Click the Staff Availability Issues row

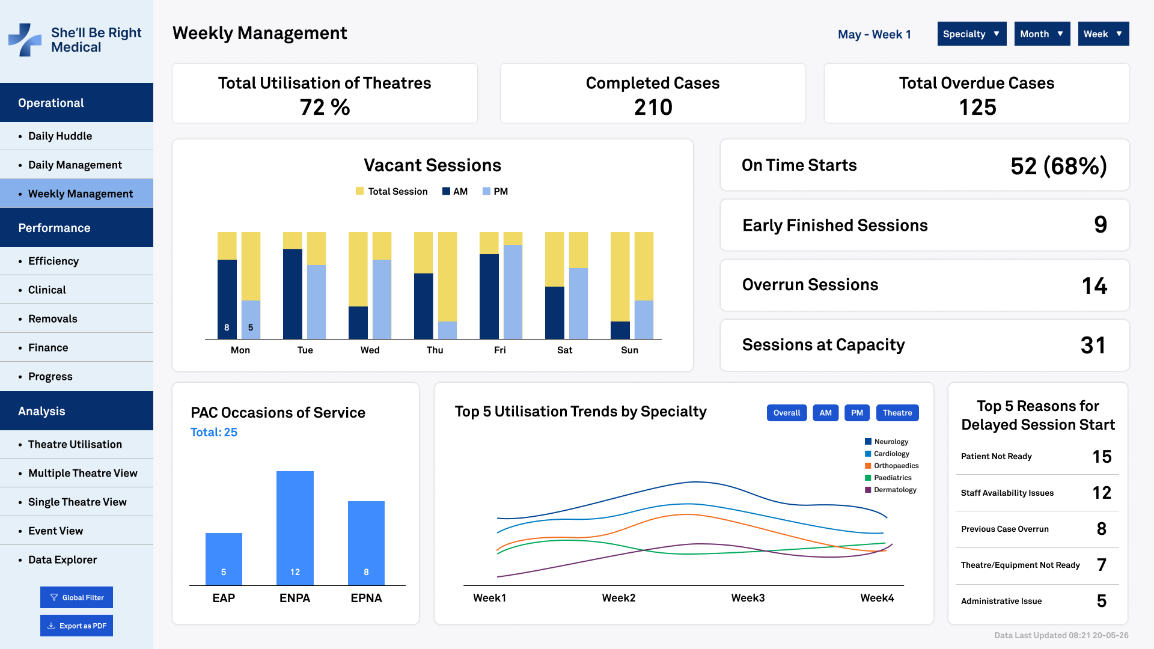pos(1037,493)
